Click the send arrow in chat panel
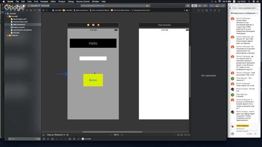The image size is (262, 147). tap(255, 134)
